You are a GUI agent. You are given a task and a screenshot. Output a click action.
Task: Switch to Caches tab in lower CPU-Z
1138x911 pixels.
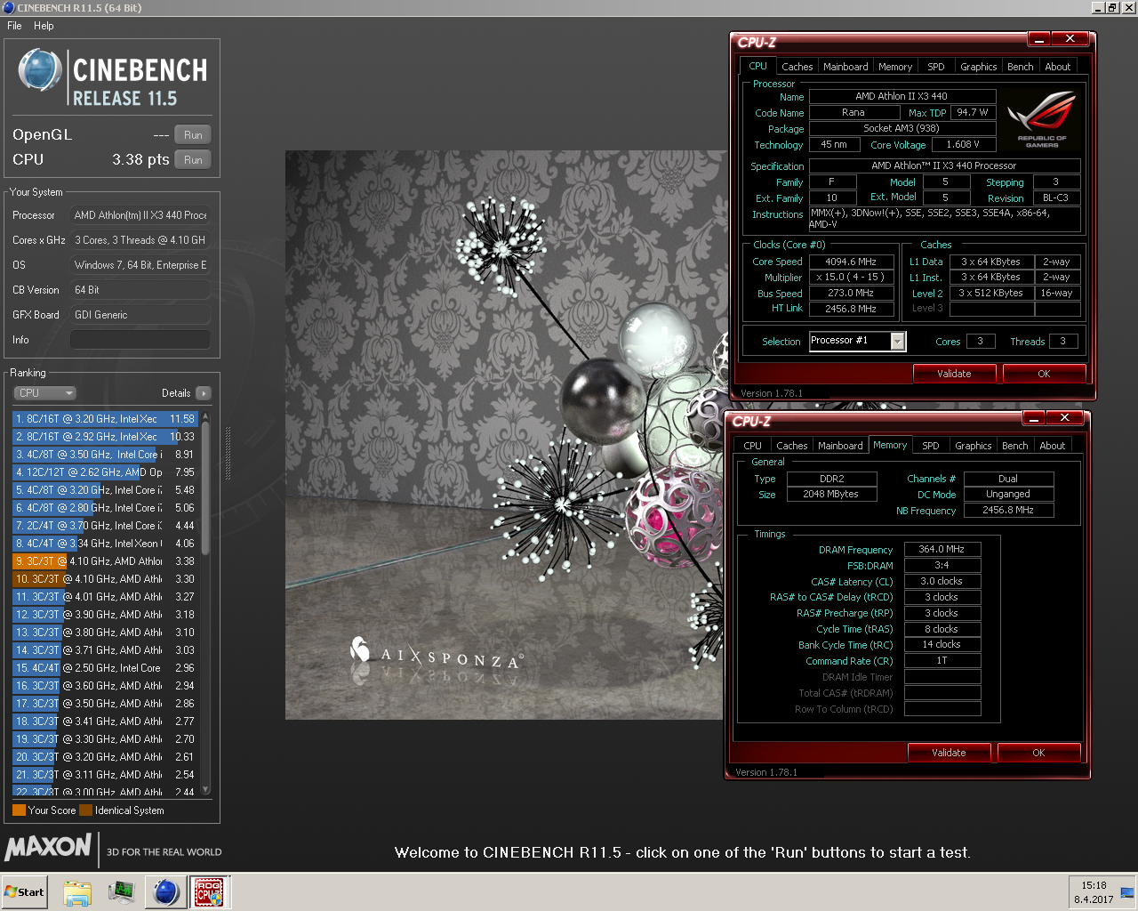(x=791, y=446)
